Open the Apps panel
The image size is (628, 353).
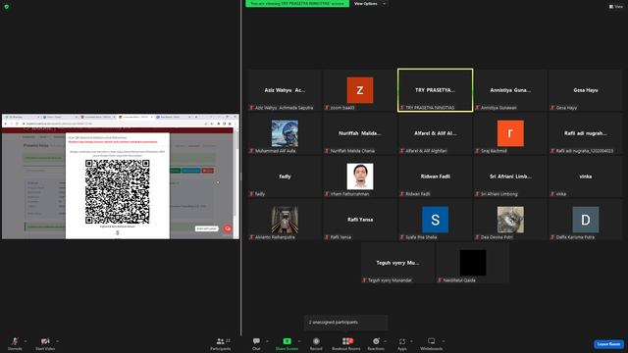coord(402,343)
